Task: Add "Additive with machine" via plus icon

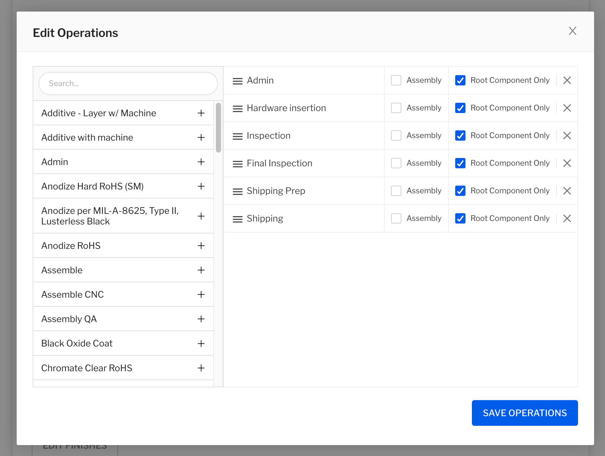Action: tap(201, 137)
